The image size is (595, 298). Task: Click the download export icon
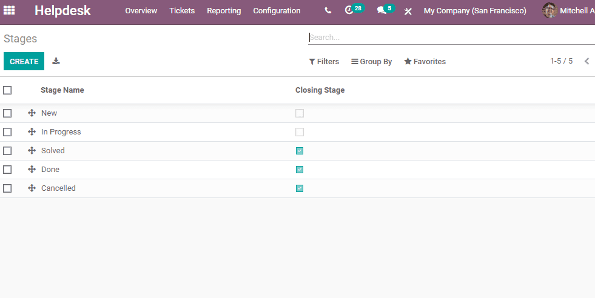56,61
